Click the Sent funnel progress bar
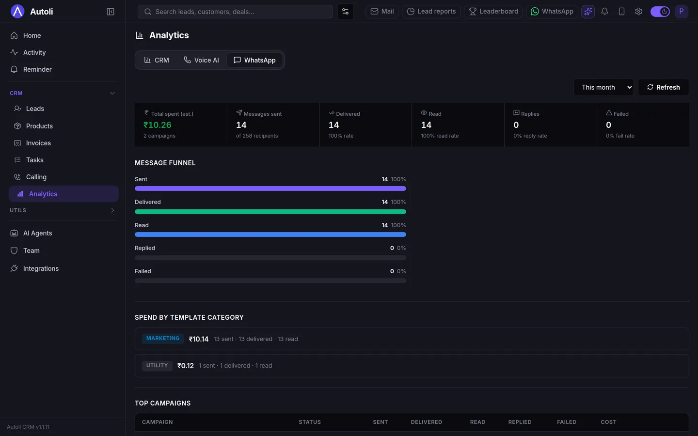The image size is (698, 436). pyautogui.click(x=270, y=188)
